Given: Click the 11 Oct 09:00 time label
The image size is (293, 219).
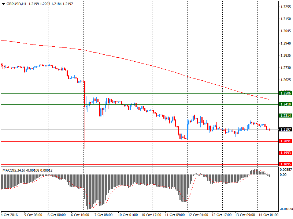Looking at the screenshot, I should [175, 215].
